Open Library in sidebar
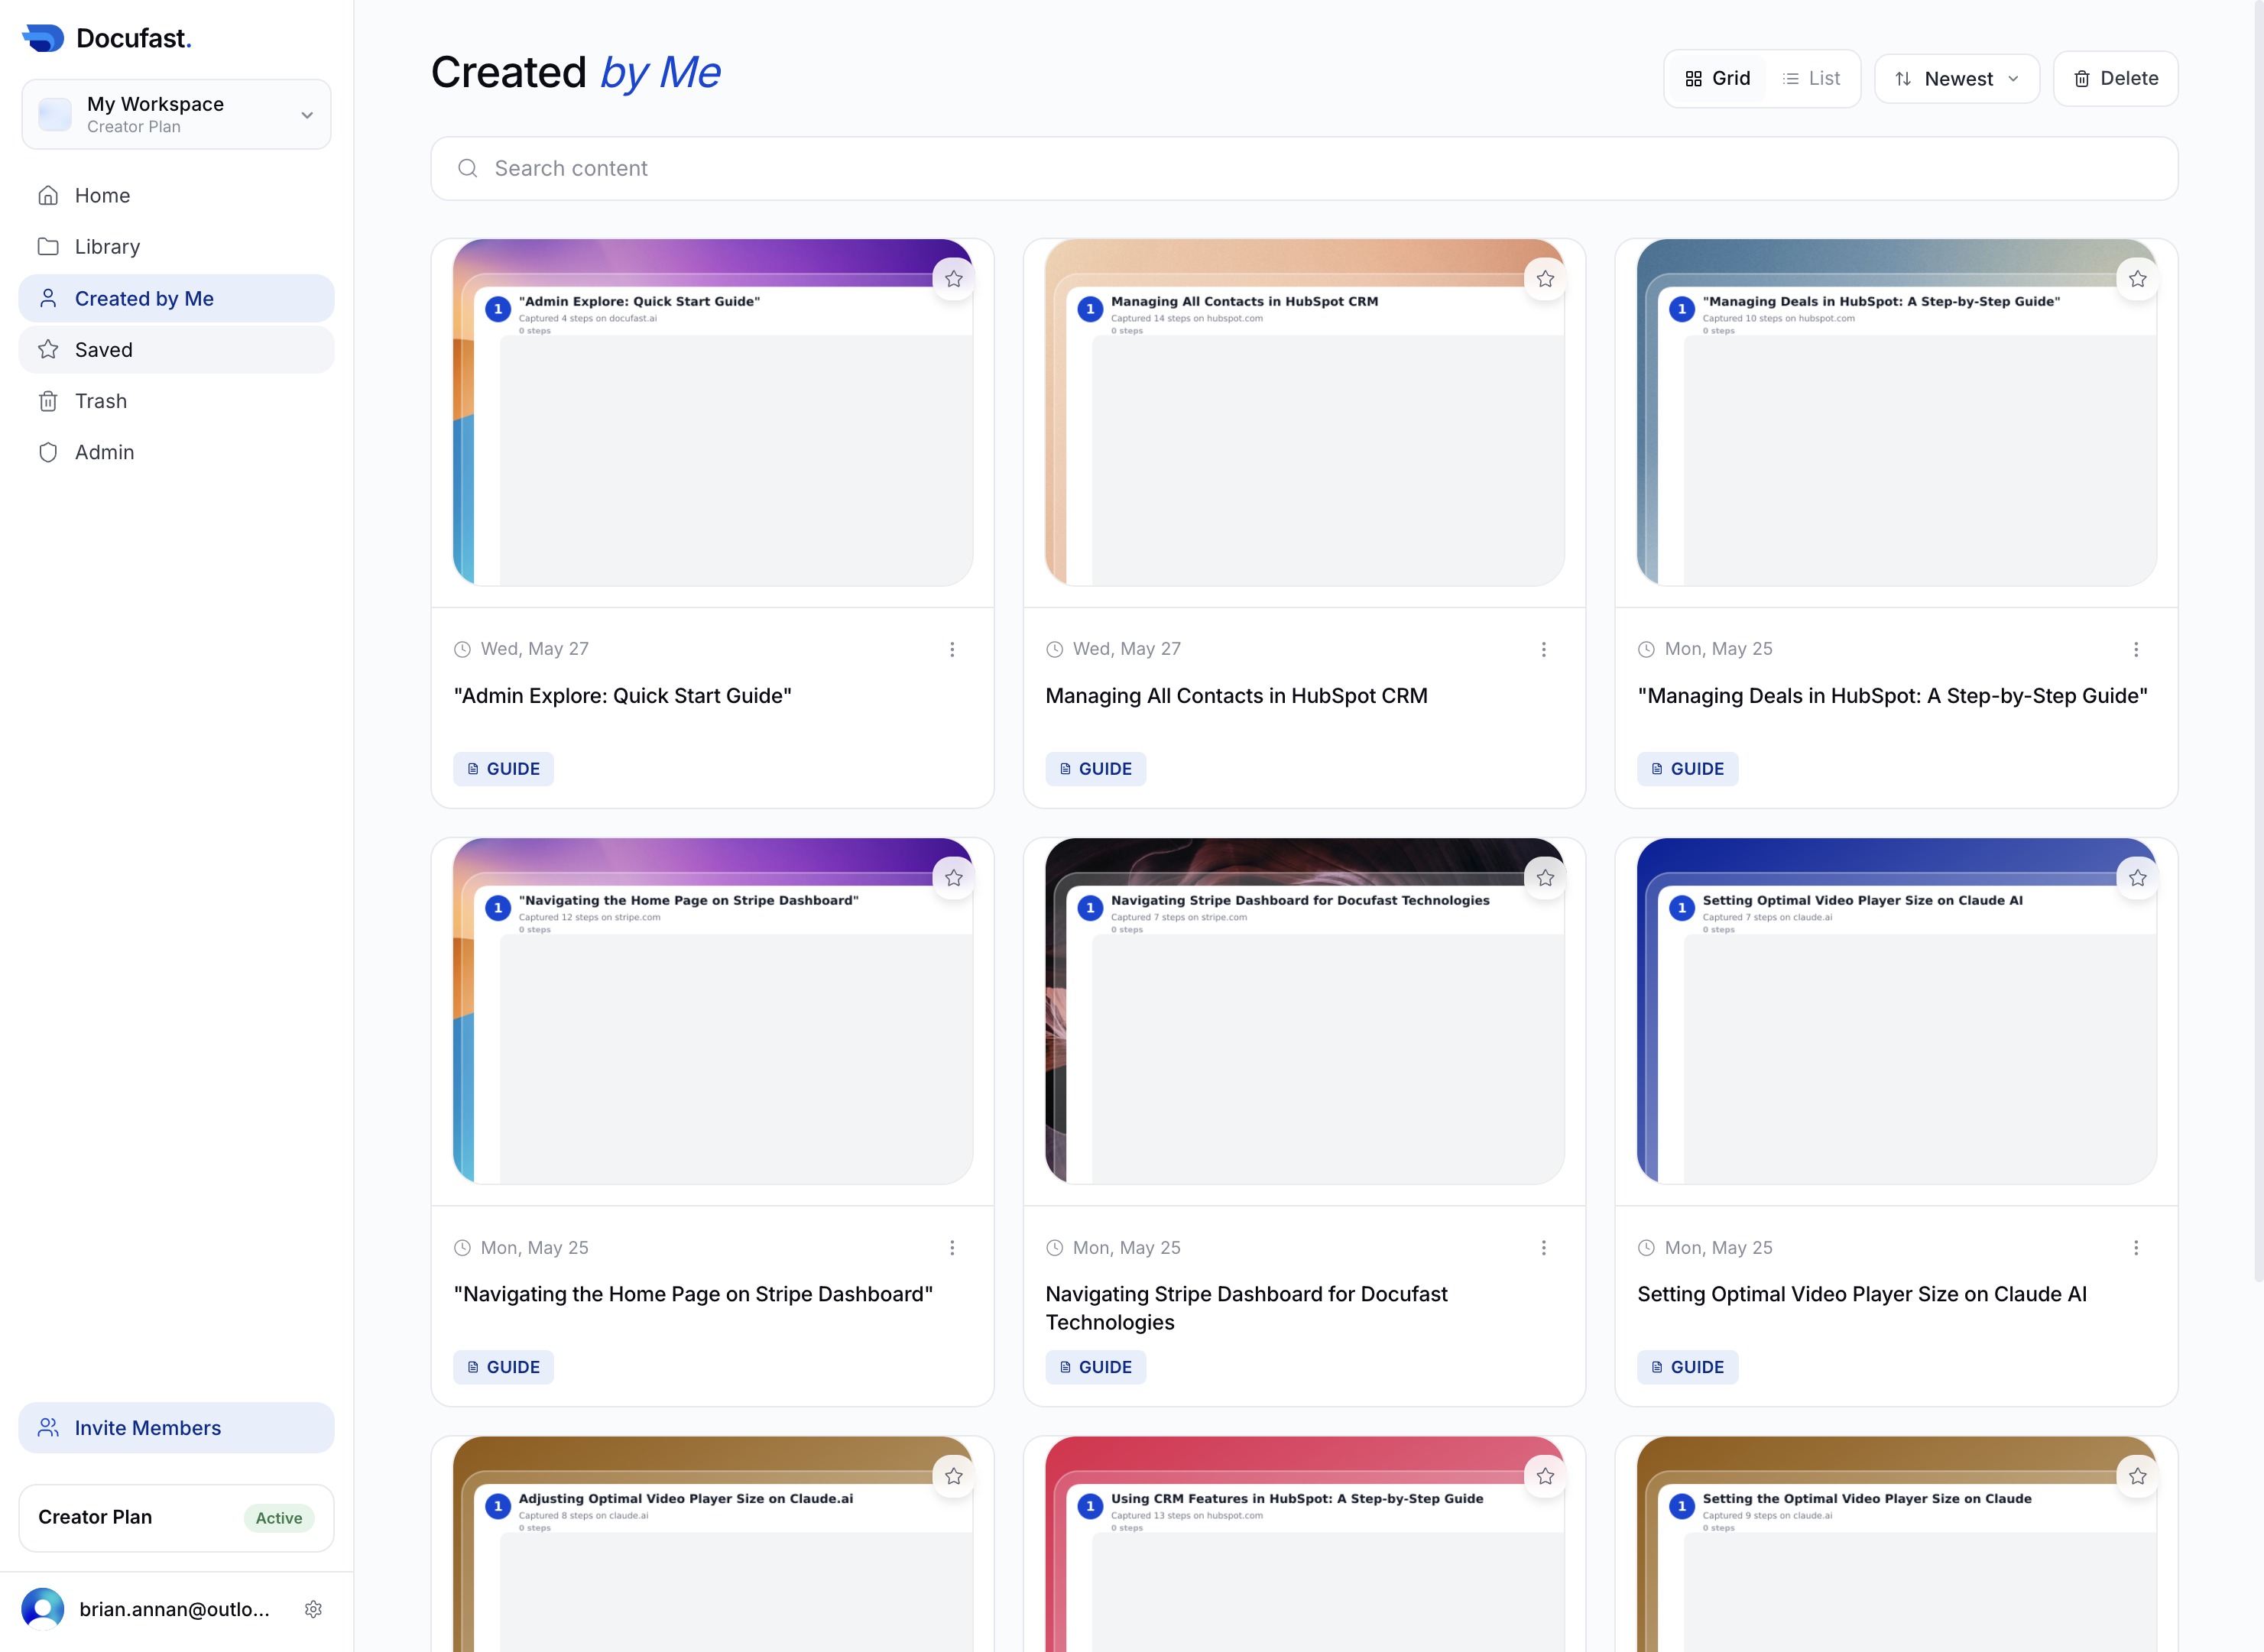The height and width of the screenshot is (1652, 2264). click(x=176, y=246)
